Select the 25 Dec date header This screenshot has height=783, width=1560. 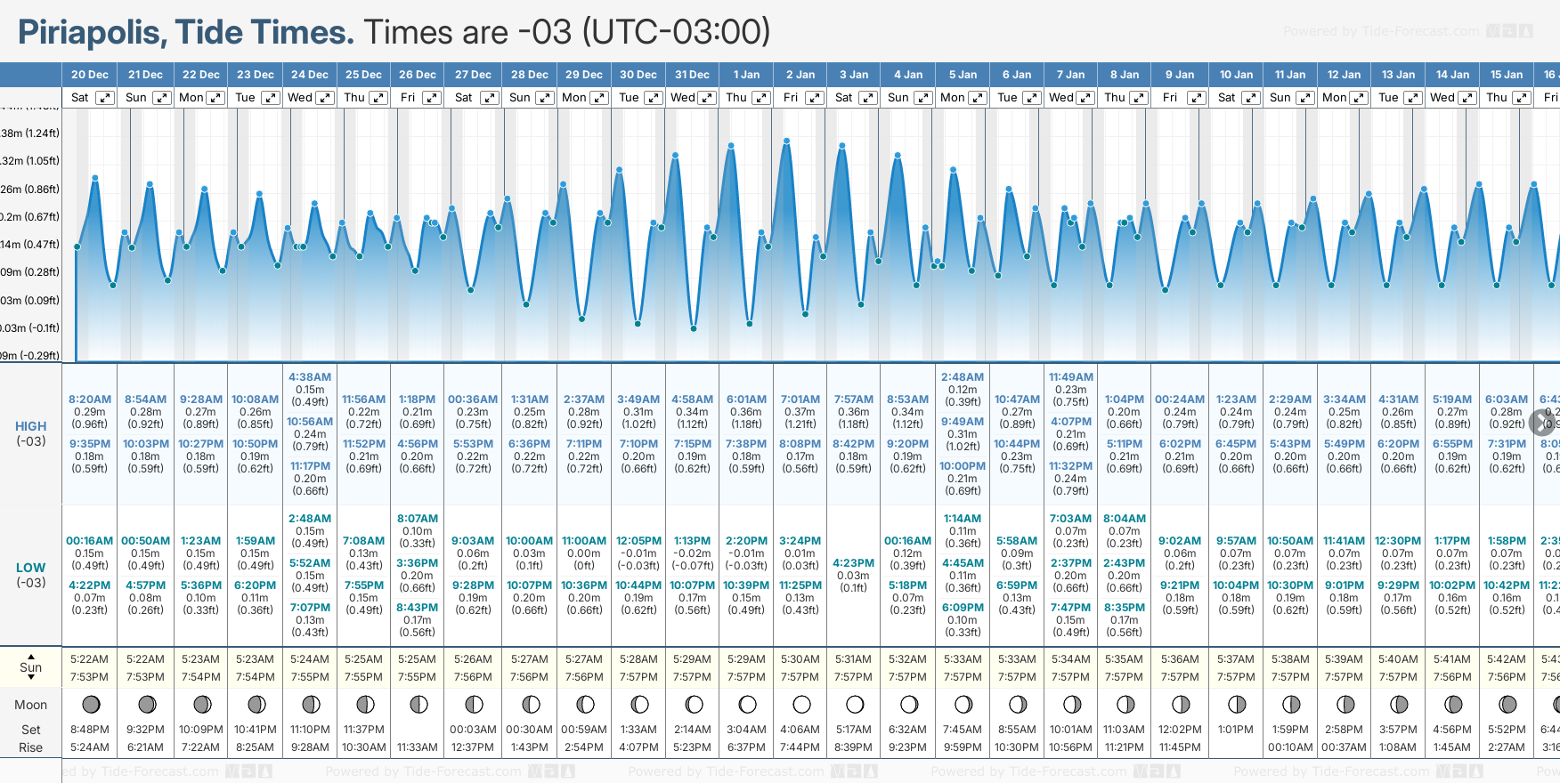pyautogui.click(x=363, y=75)
